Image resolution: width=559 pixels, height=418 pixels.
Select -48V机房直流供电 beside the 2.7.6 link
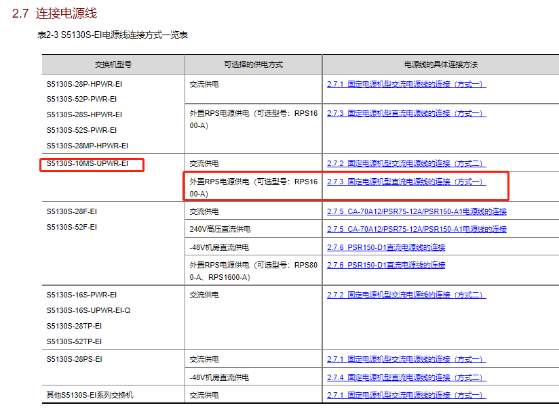(x=219, y=247)
